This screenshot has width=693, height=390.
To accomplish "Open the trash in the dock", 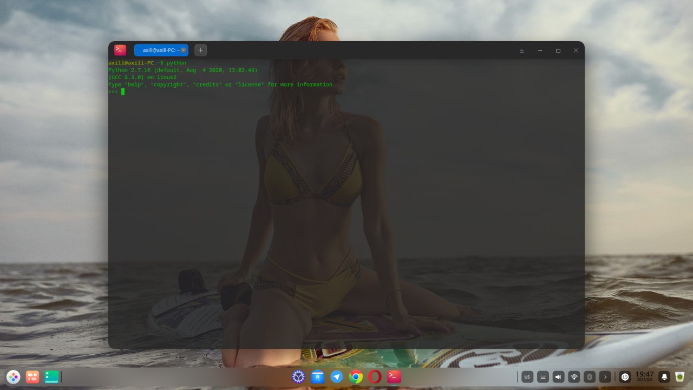I will pos(680,377).
